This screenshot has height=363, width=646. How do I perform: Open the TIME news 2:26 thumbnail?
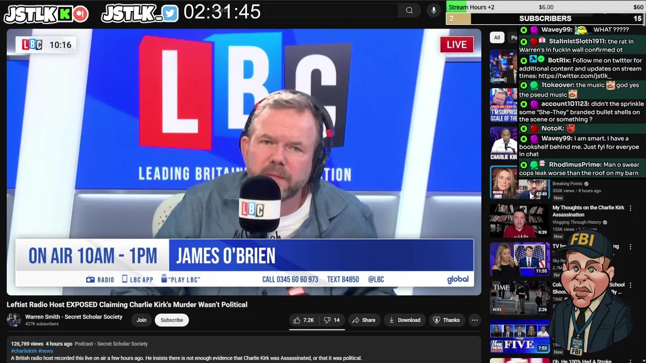coord(519,297)
